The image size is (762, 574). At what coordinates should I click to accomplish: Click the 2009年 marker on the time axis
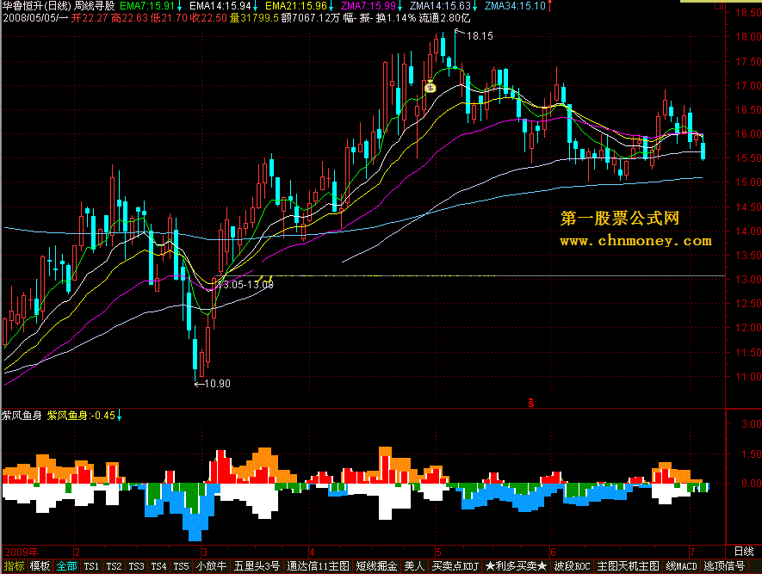(21, 552)
